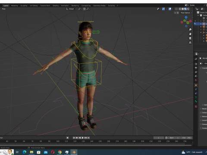The height and width of the screenshot is (155, 207).
Task: Switch to the Compositing workspace tab
Action: [x=86, y=6]
